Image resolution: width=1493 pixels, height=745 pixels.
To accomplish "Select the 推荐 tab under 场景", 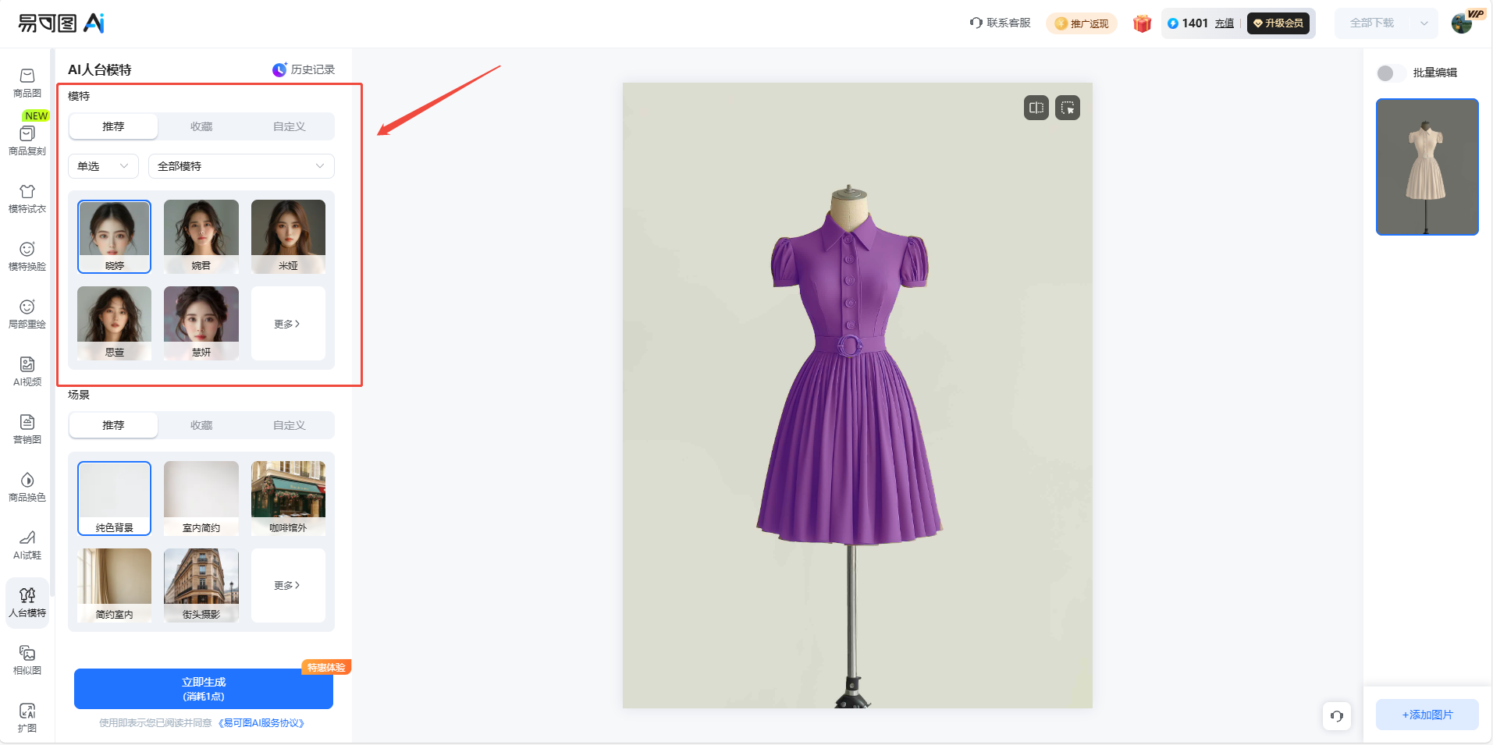I will click(113, 425).
